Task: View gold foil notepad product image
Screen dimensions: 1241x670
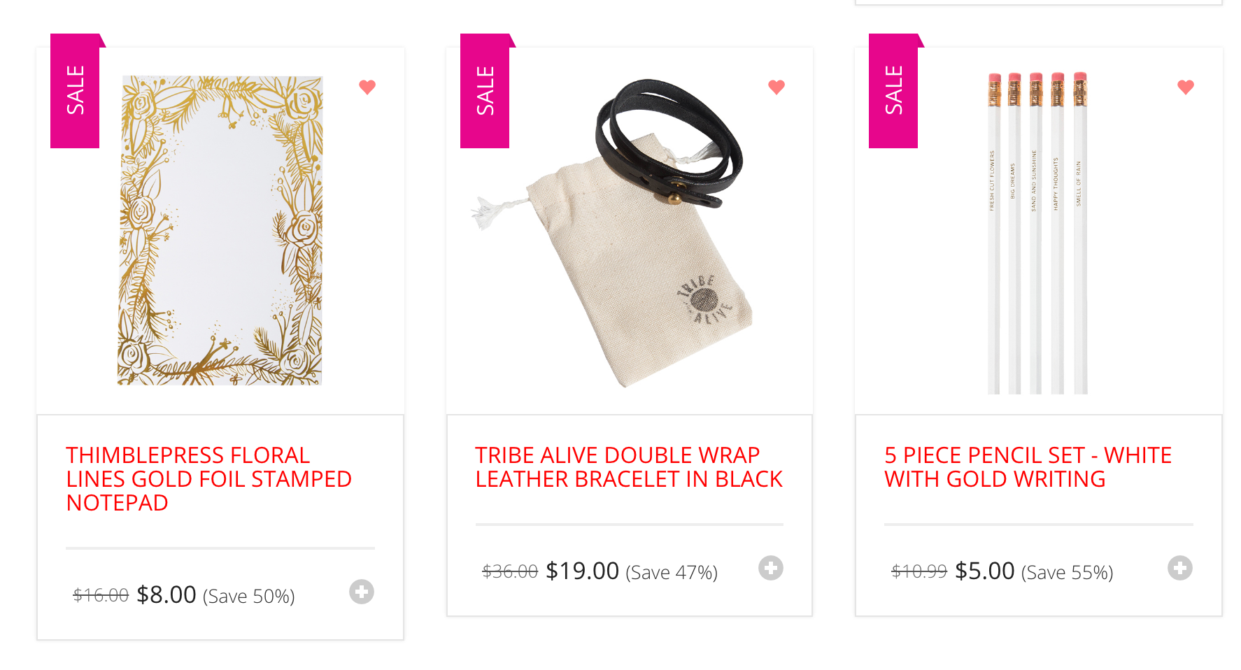Action: (220, 230)
